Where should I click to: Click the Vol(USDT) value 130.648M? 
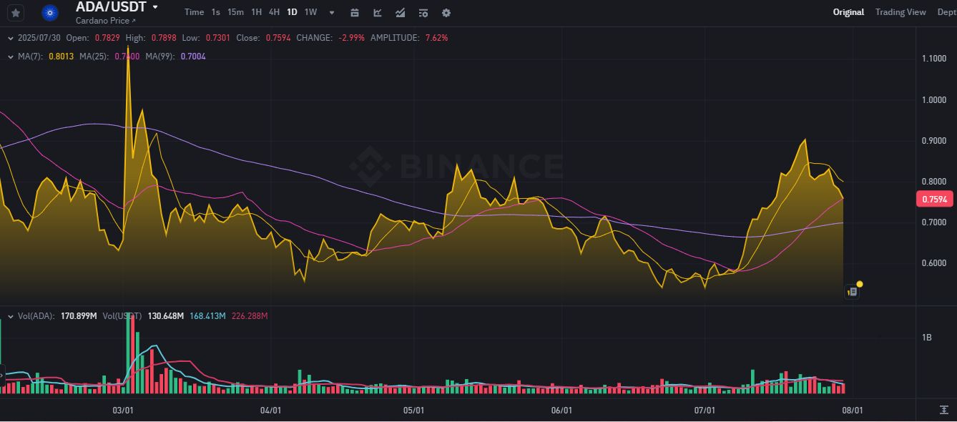click(x=166, y=315)
